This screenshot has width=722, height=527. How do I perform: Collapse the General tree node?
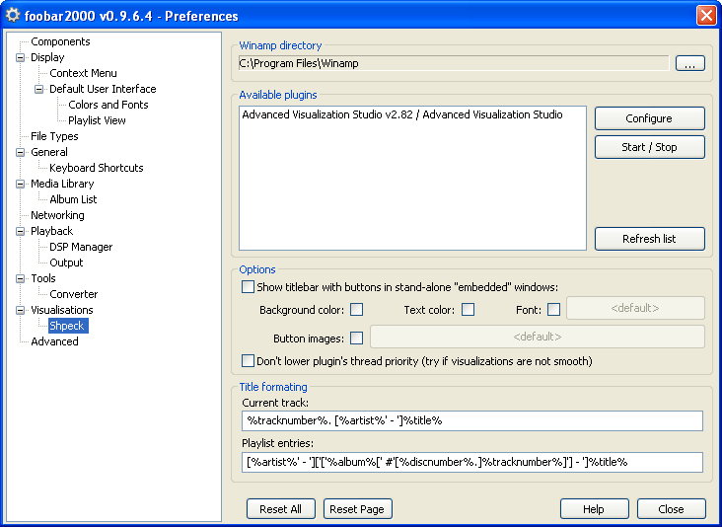click(21, 152)
